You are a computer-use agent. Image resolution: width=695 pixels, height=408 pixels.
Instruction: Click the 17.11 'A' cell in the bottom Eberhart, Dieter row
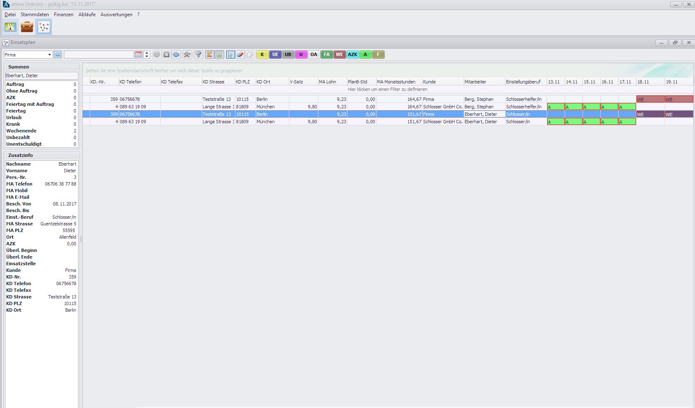[627, 122]
